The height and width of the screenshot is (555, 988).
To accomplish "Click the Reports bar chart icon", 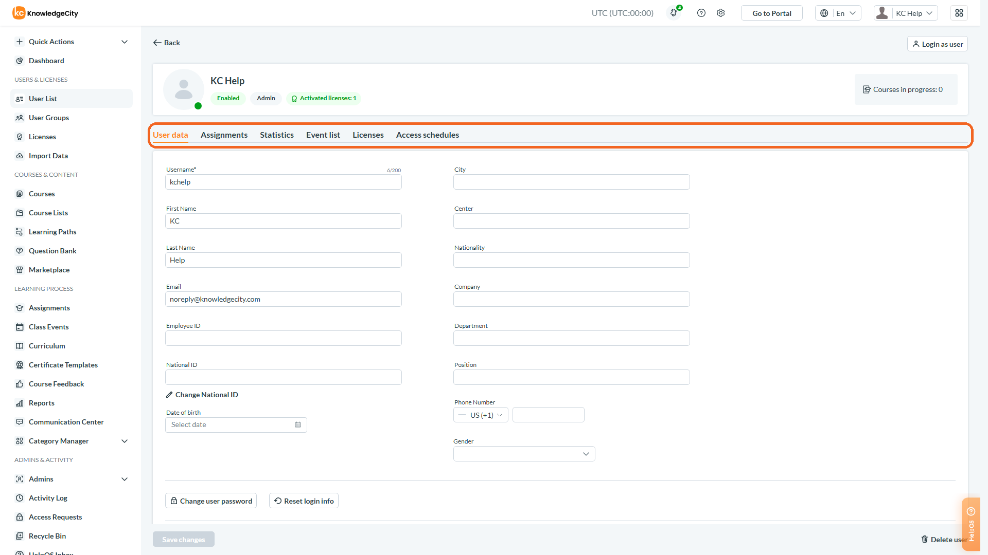I will [20, 403].
